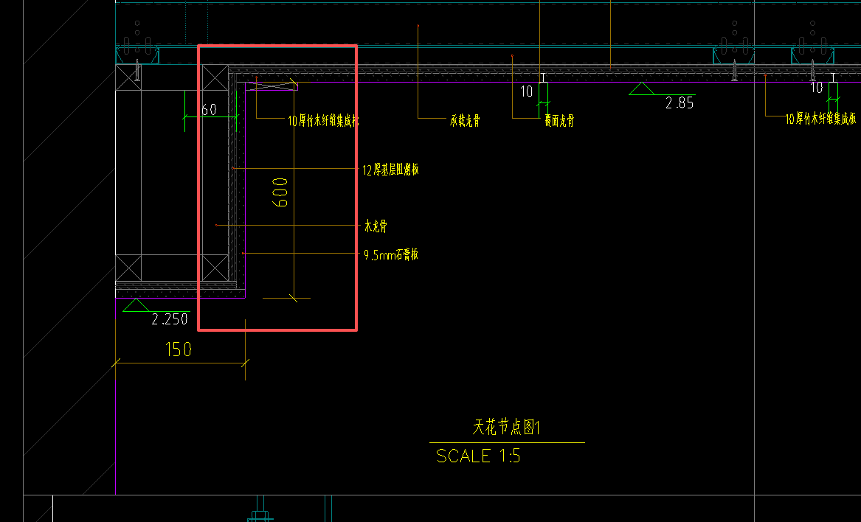Select the '150' dimension value

pyautogui.click(x=179, y=349)
